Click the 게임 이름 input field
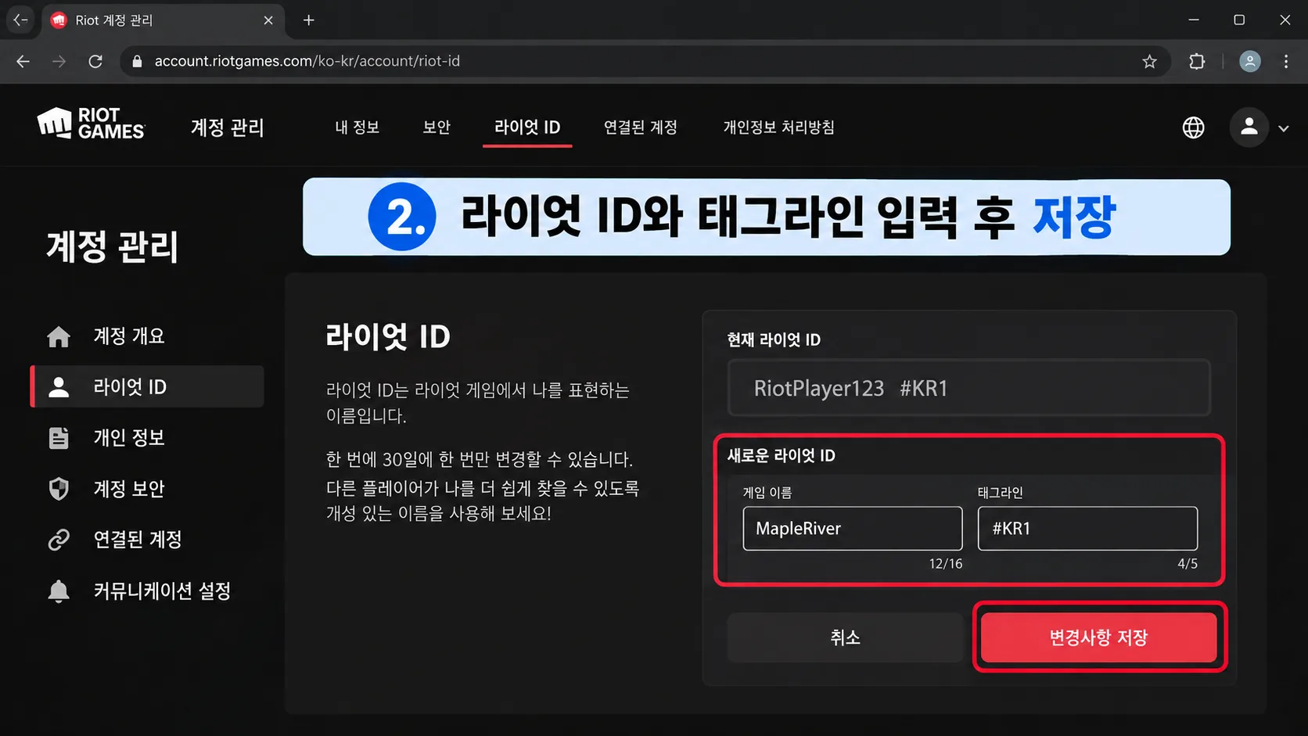This screenshot has width=1308, height=736. click(x=853, y=529)
